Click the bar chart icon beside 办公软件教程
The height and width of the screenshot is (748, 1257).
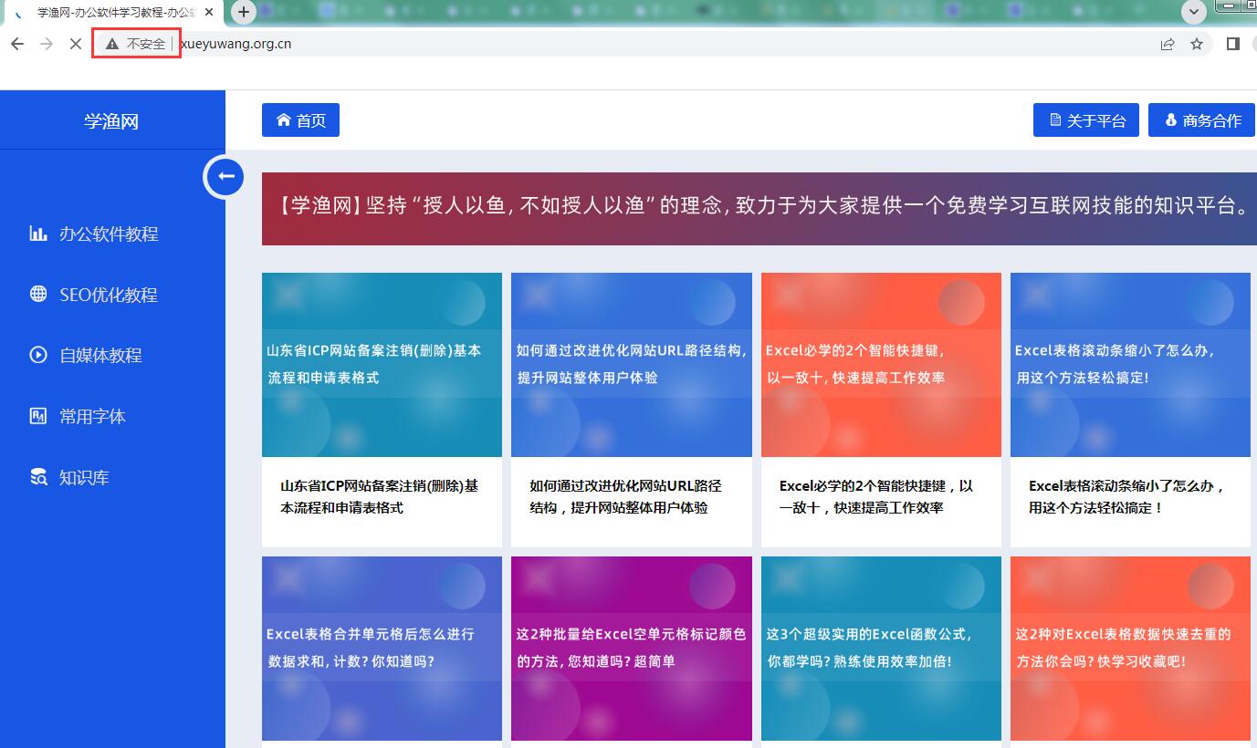pyautogui.click(x=38, y=234)
